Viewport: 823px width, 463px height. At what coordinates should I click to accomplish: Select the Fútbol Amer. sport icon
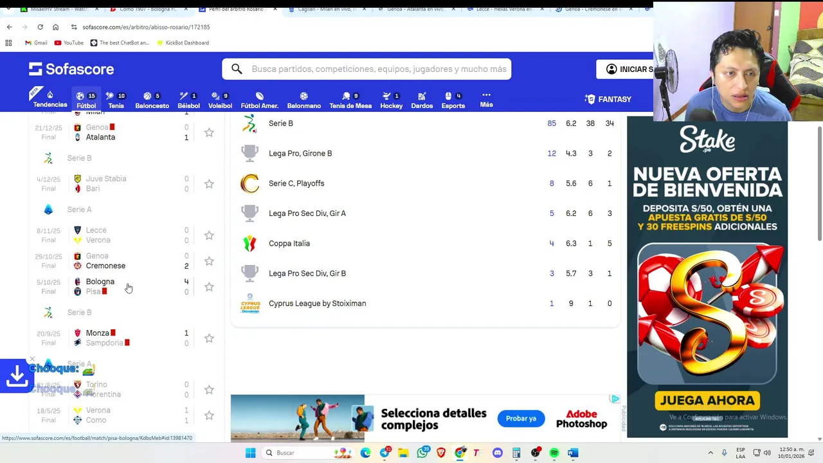(259, 100)
